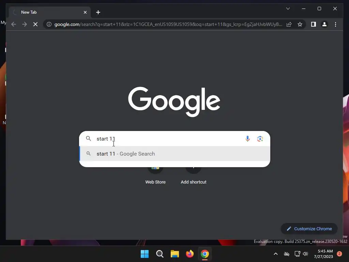Open the Chrome profile menu

click(324, 24)
